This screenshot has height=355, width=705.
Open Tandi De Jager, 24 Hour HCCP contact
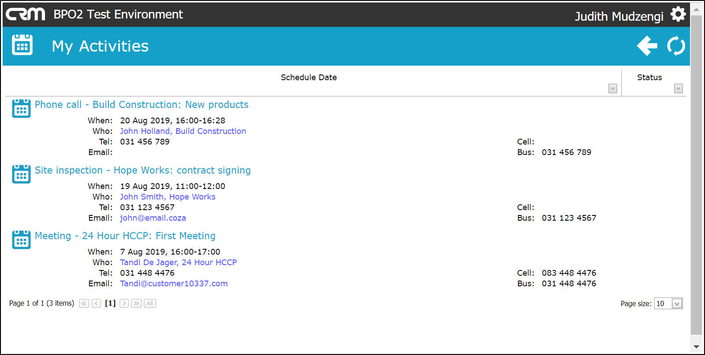(178, 263)
